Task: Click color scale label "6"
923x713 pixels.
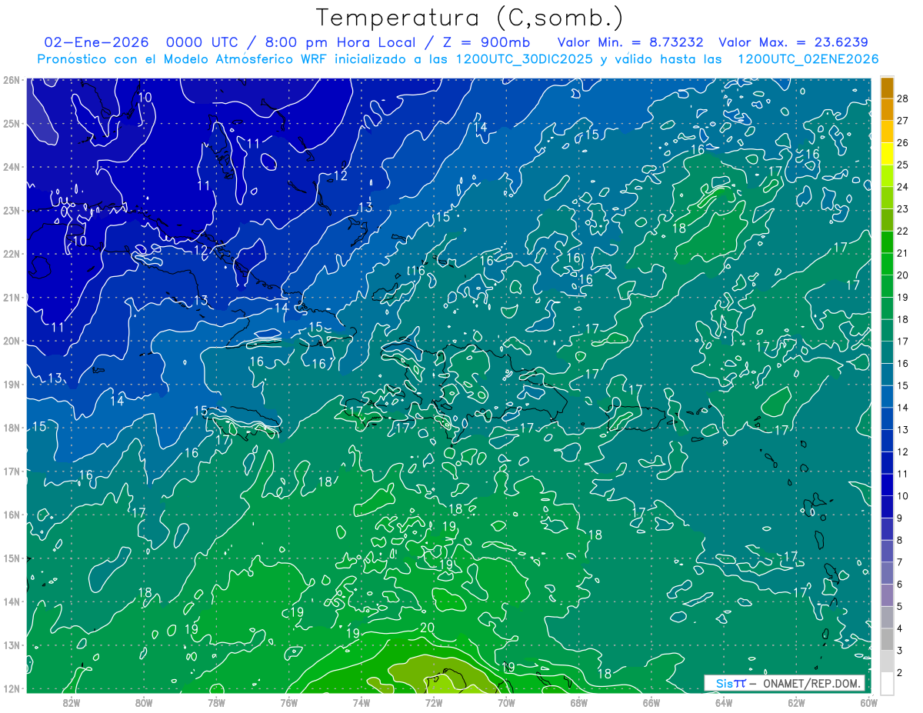Action: click(x=899, y=585)
